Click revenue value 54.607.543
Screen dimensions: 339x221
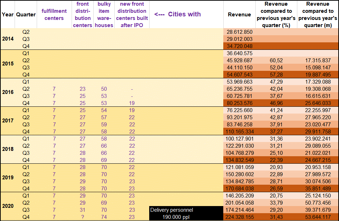coord(240,75)
